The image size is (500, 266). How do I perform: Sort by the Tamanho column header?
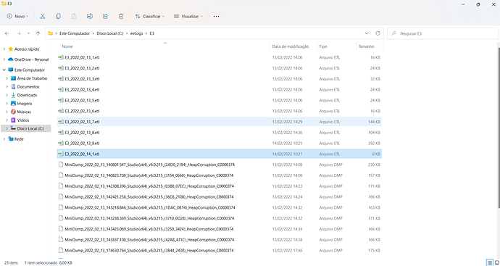pyautogui.click(x=367, y=46)
